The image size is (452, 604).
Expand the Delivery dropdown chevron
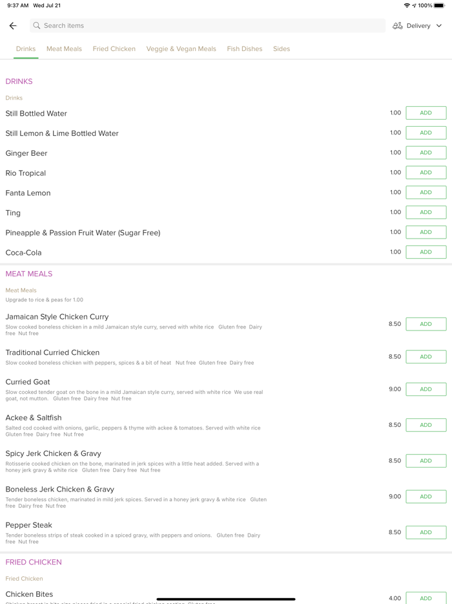pyautogui.click(x=439, y=26)
